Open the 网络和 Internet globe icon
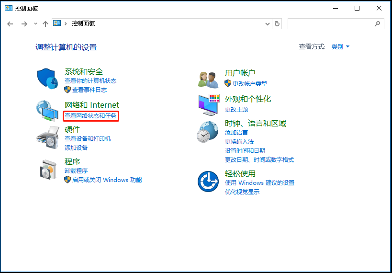 coord(47,111)
